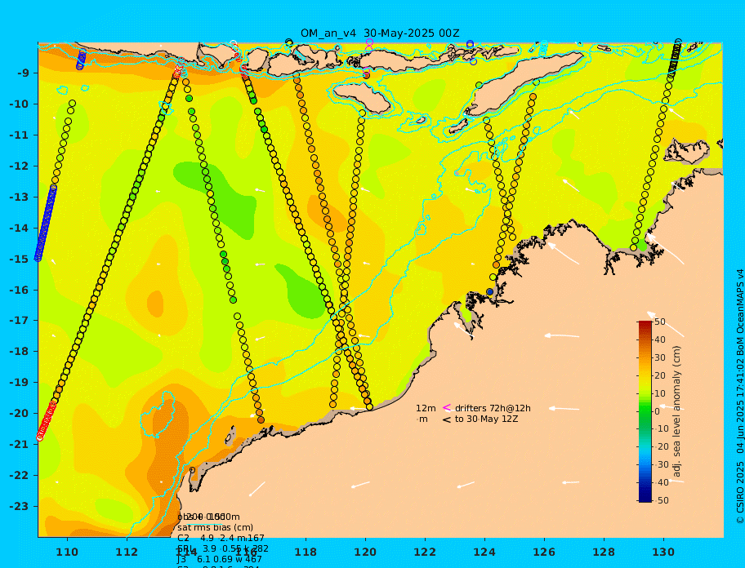This screenshot has width=745, height=568.
Task: Click latitude axis label -13
Action: click(x=19, y=197)
